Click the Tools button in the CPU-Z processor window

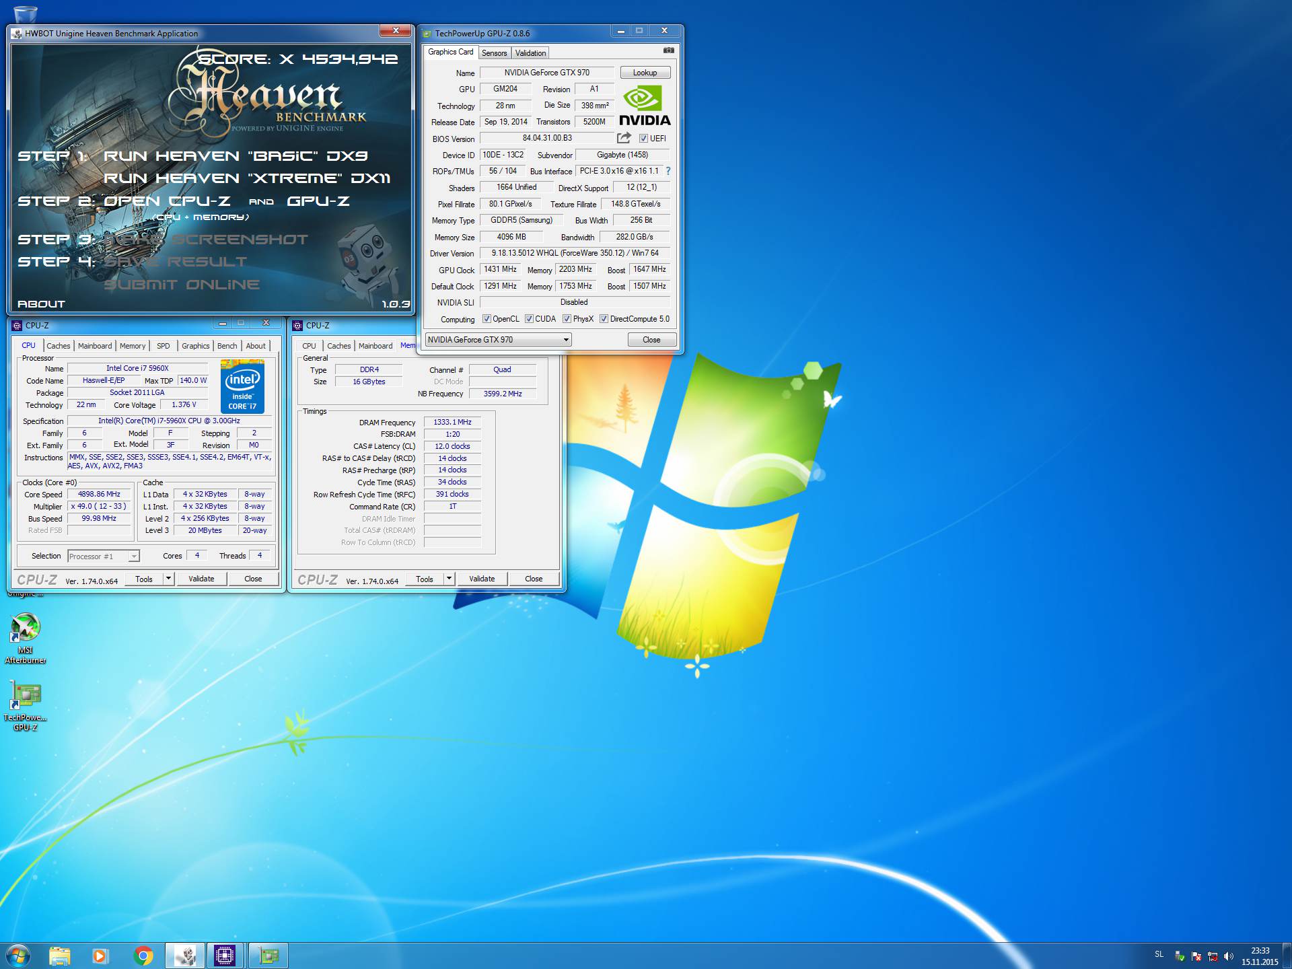coord(144,579)
